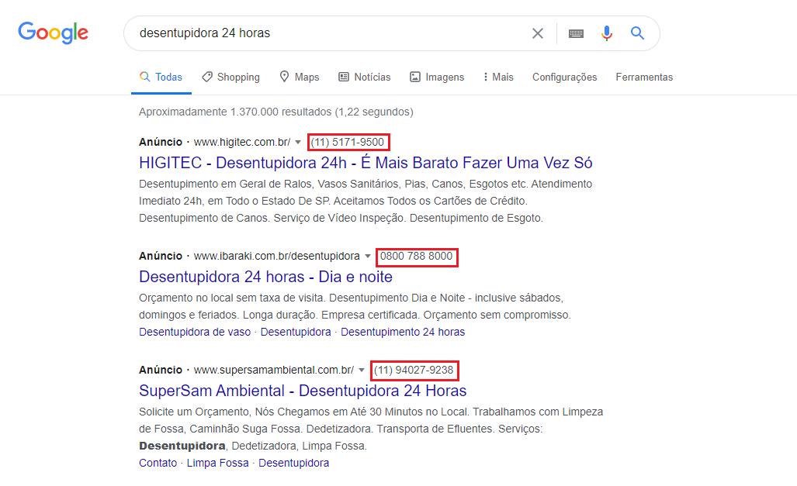Expand the arrow next to www.higitec.com.br
This screenshot has width=797, height=486.
298,142
